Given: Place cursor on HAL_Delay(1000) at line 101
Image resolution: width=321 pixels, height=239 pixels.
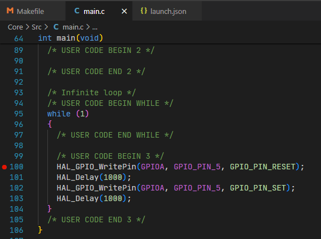Looking at the screenshot, I should 94,177.
